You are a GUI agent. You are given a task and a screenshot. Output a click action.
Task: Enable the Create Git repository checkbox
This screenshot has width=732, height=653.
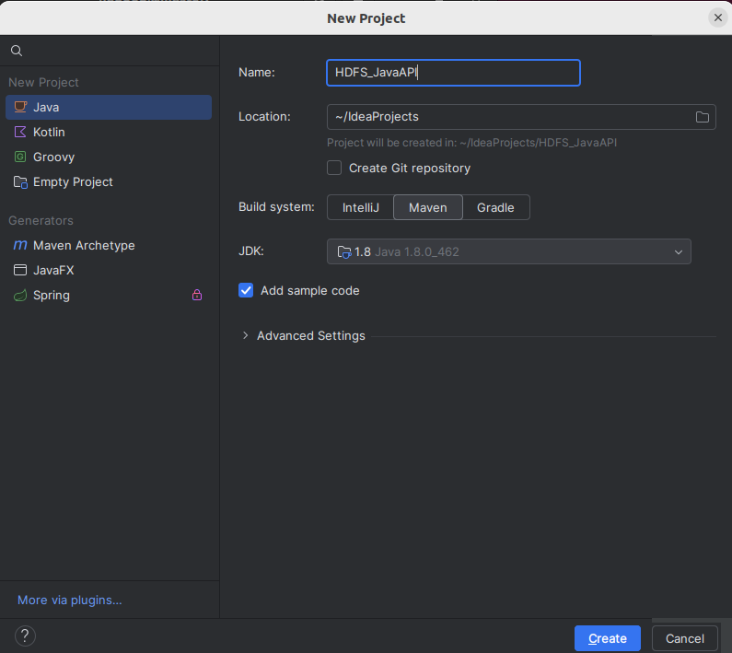pos(334,168)
